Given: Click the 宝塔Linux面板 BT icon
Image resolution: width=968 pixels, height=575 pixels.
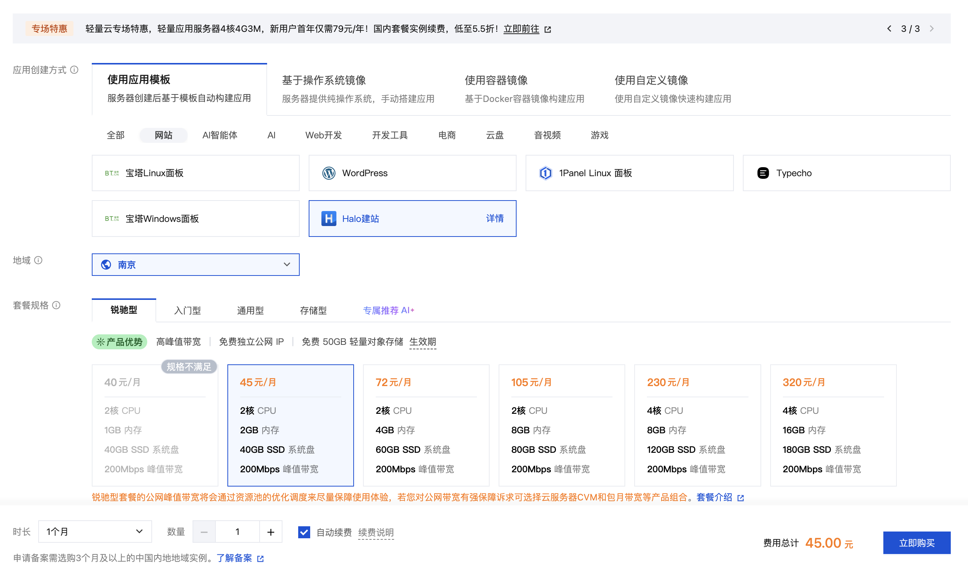Looking at the screenshot, I should [x=112, y=173].
